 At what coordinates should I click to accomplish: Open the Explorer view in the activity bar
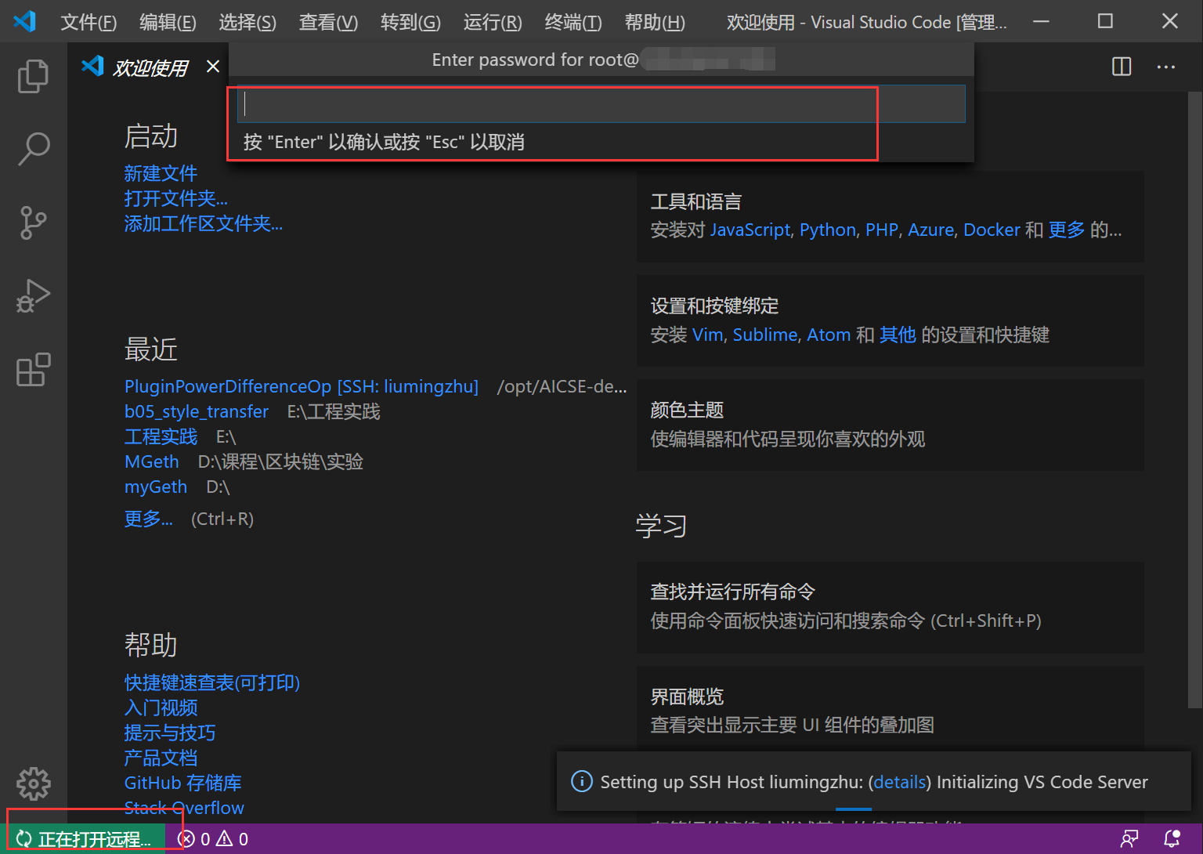click(x=33, y=75)
